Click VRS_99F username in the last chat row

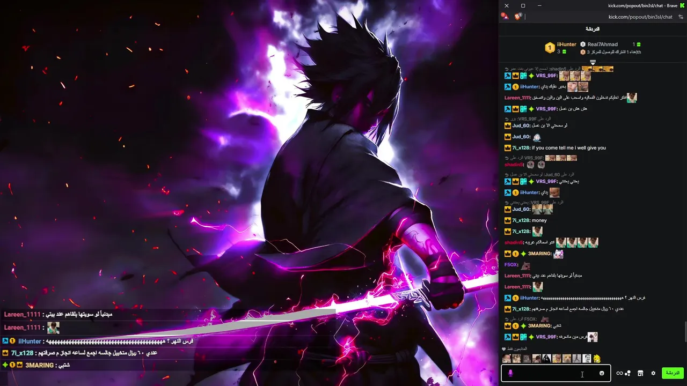tap(546, 337)
